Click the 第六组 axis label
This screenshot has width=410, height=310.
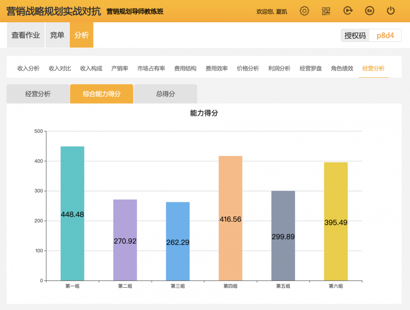[336, 286]
